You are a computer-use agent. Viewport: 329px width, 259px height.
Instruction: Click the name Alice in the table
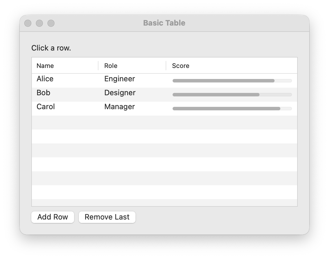pyautogui.click(x=45, y=79)
